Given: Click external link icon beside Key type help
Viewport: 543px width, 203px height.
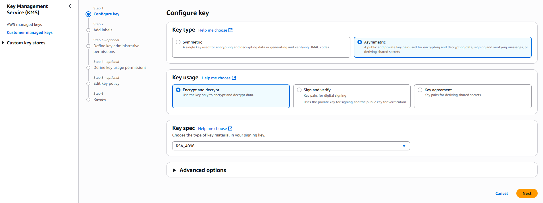Looking at the screenshot, I should point(230,30).
